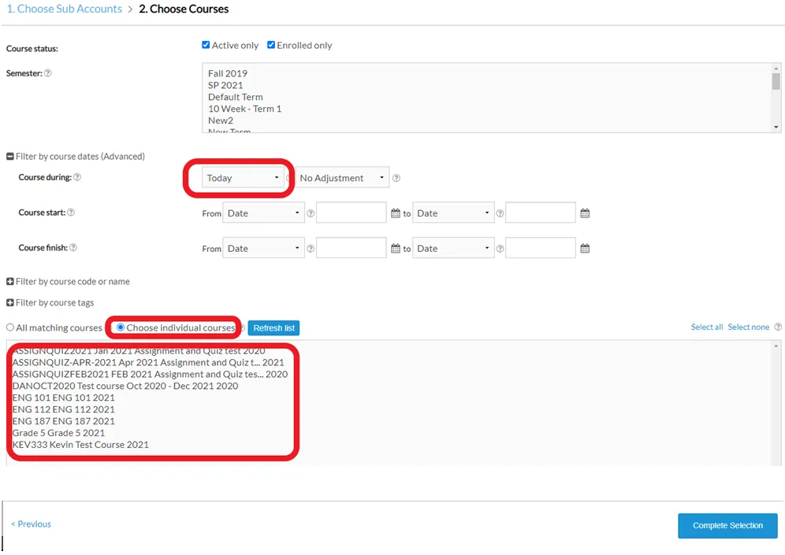Show help for the Course during label
The width and height of the screenshot is (785, 555).
click(77, 177)
